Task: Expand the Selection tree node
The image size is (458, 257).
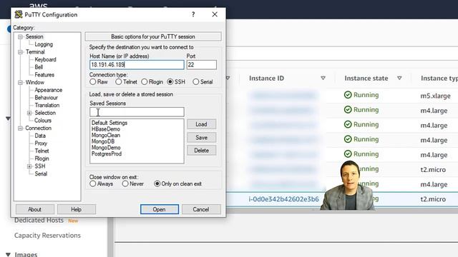Action: coord(29,113)
